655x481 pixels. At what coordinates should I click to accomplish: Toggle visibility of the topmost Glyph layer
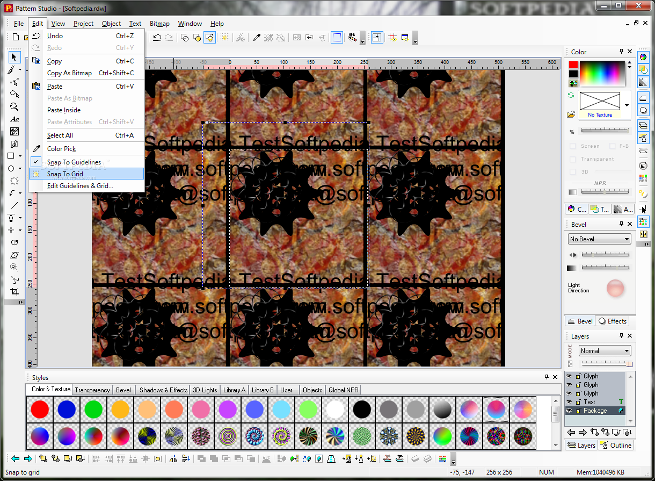pyautogui.click(x=570, y=376)
